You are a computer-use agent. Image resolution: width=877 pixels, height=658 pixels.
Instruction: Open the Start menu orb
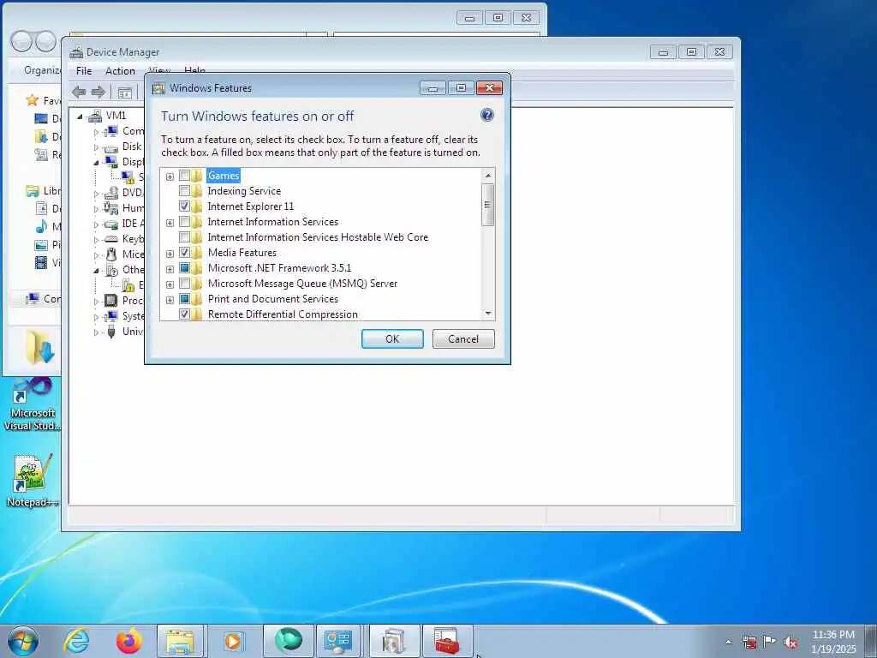(x=23, y=641)
